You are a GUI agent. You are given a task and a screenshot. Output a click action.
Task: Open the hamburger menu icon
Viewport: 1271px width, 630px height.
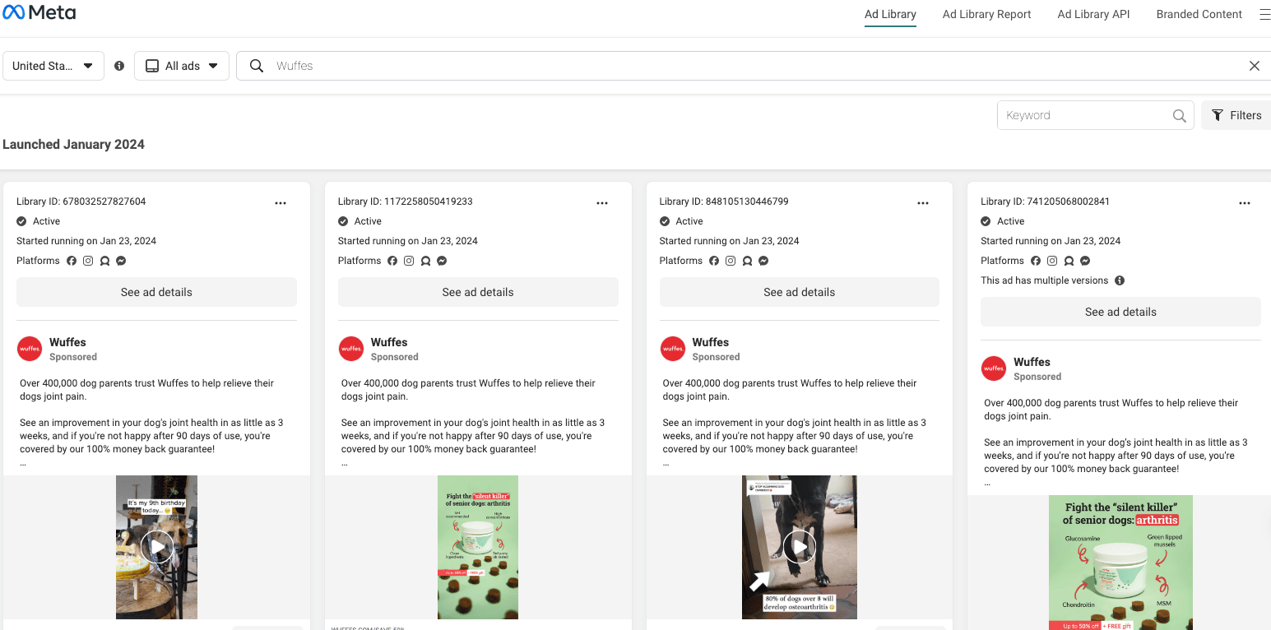coord(1264,14)
